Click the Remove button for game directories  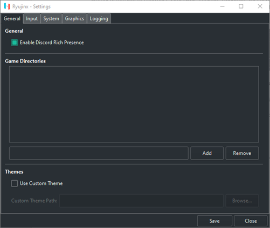(242, 153)
